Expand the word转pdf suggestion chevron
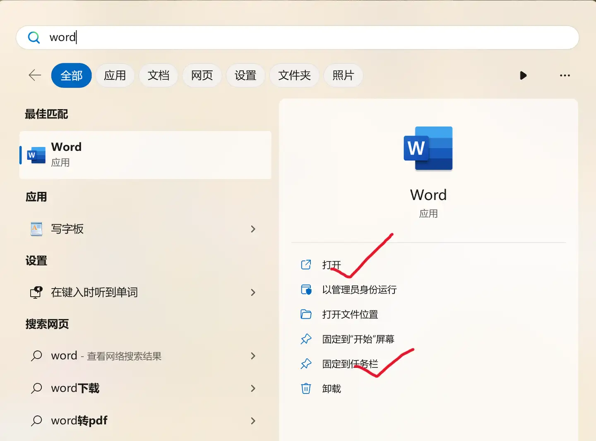 tap(253, 421)
